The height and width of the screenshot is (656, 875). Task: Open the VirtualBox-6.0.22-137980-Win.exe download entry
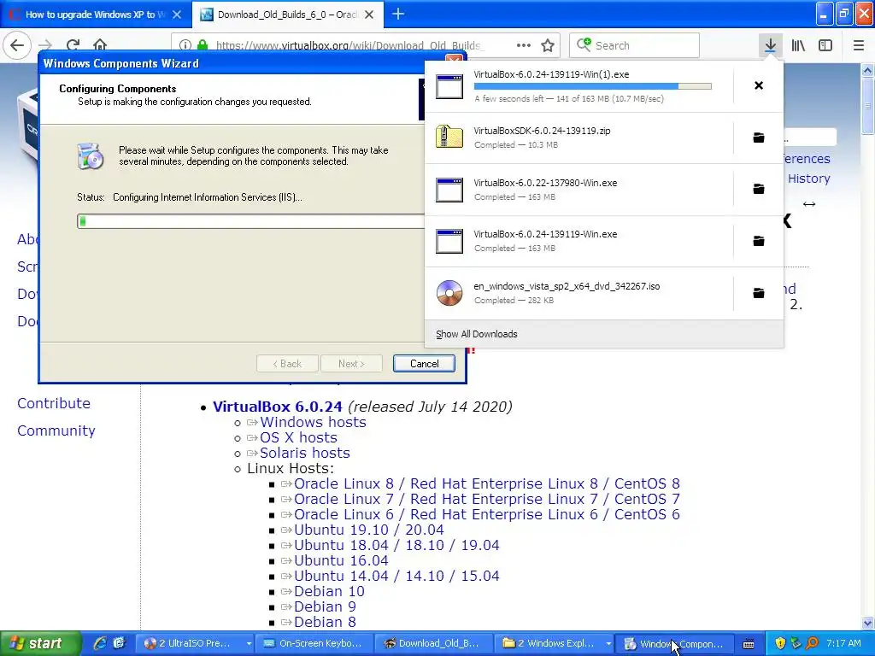point(578,189)
